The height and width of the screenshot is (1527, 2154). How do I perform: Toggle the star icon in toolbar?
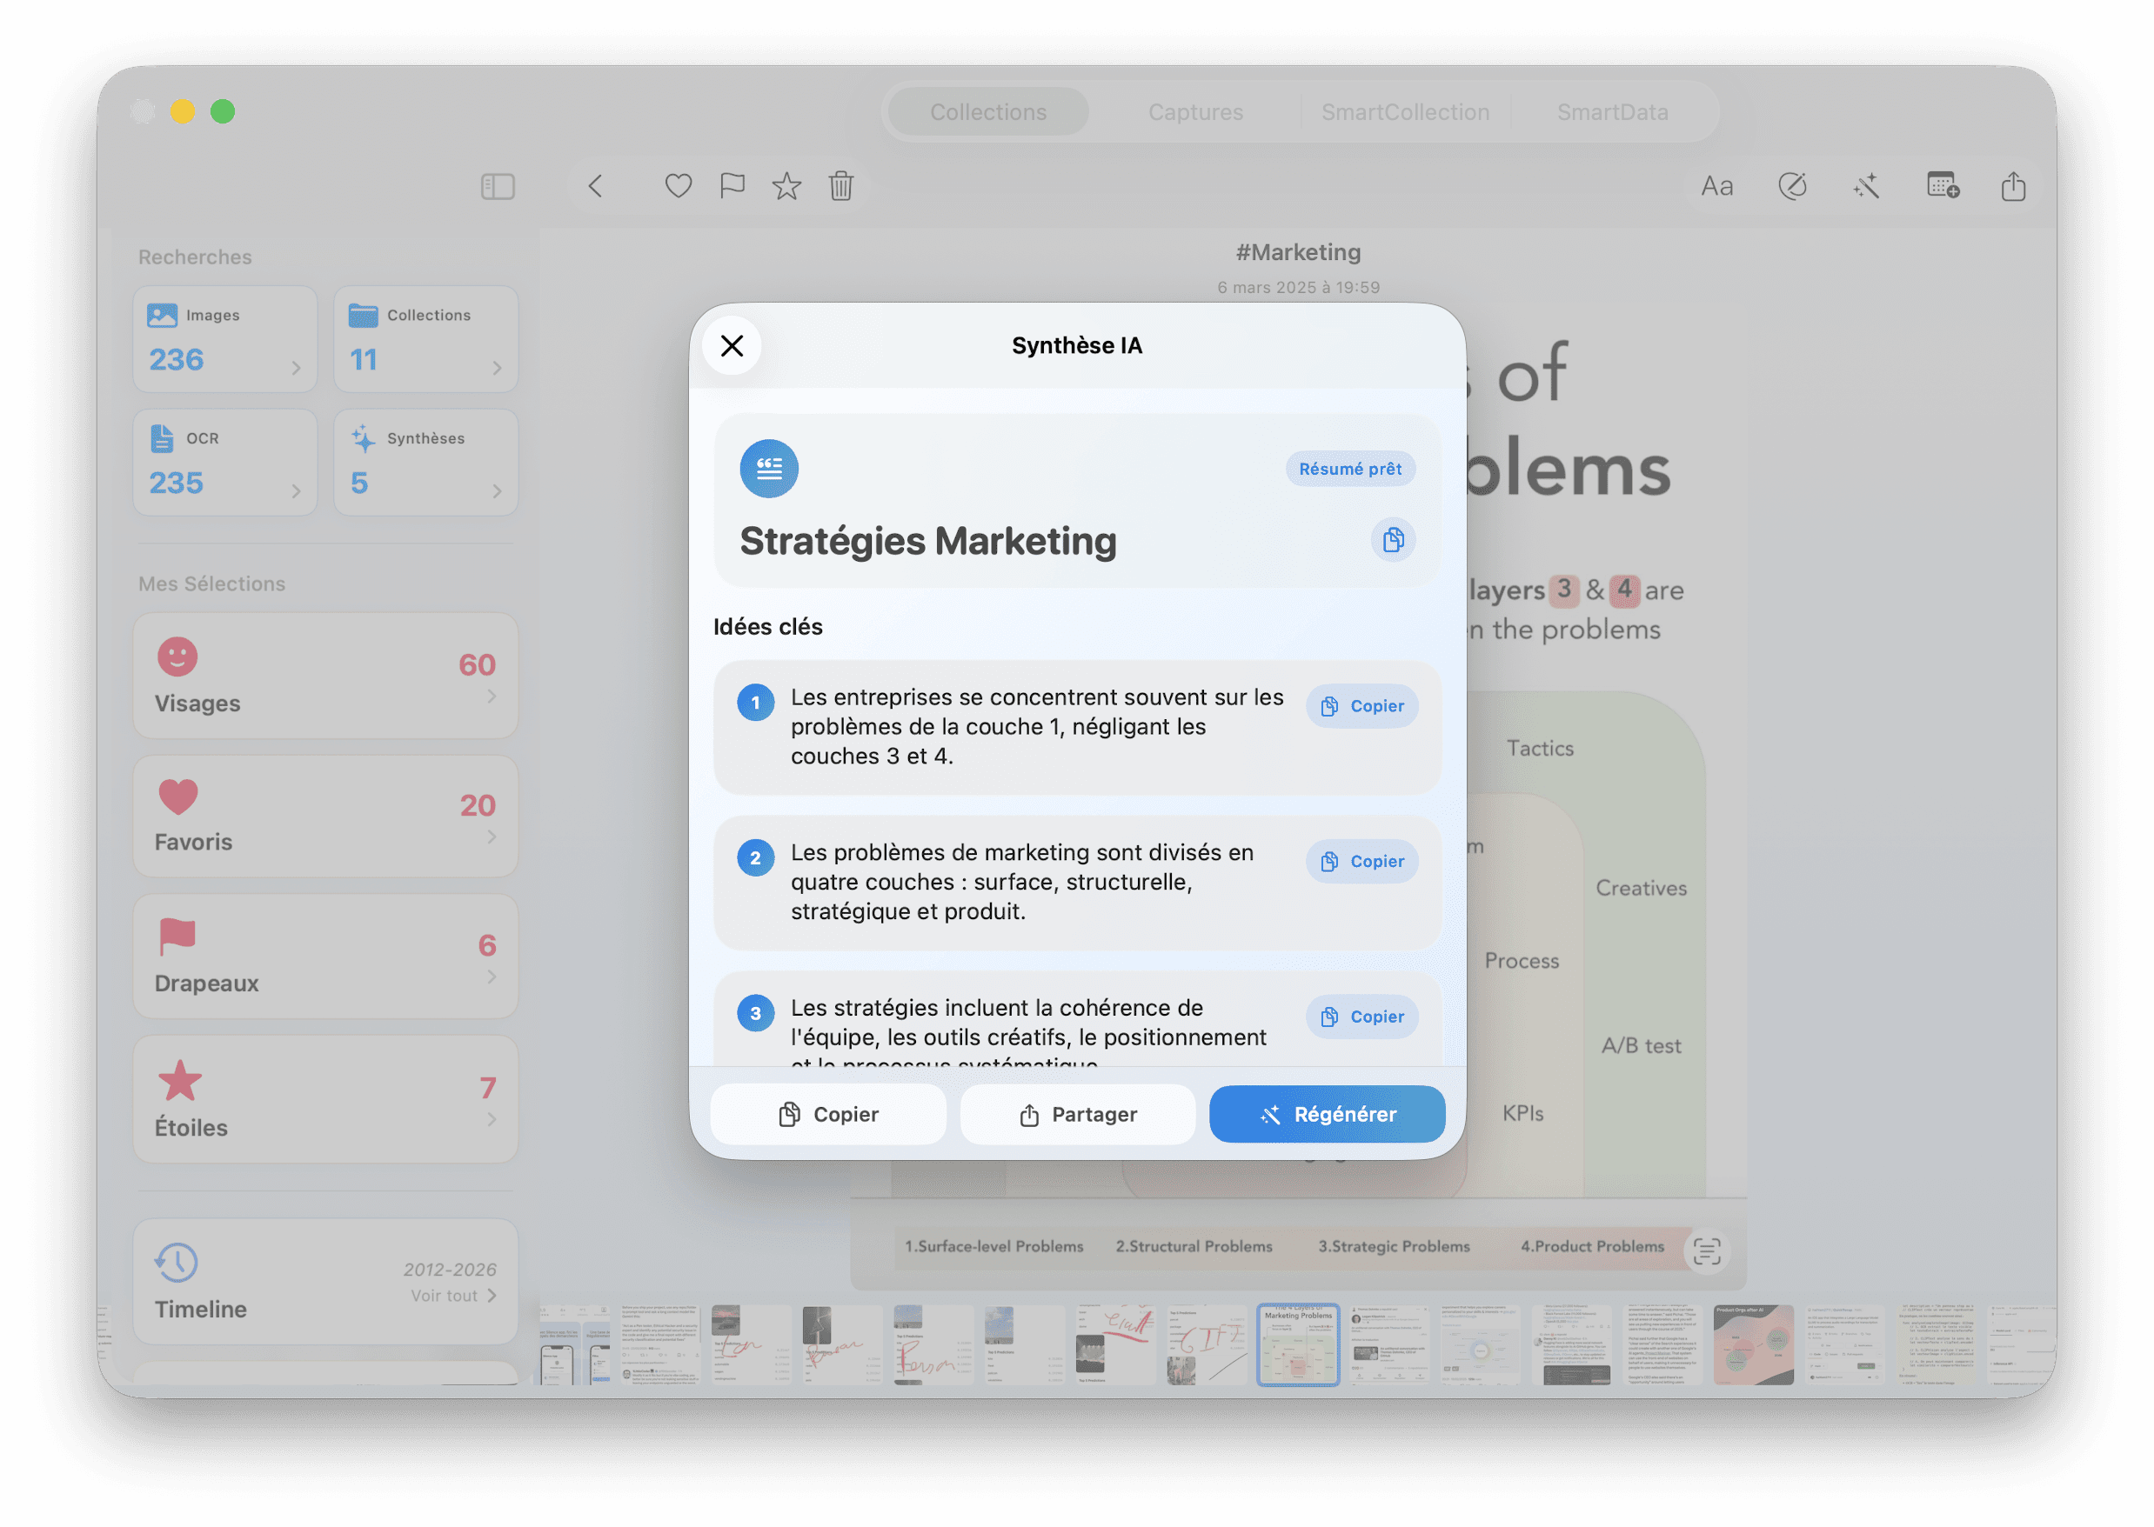coord(786,186)
